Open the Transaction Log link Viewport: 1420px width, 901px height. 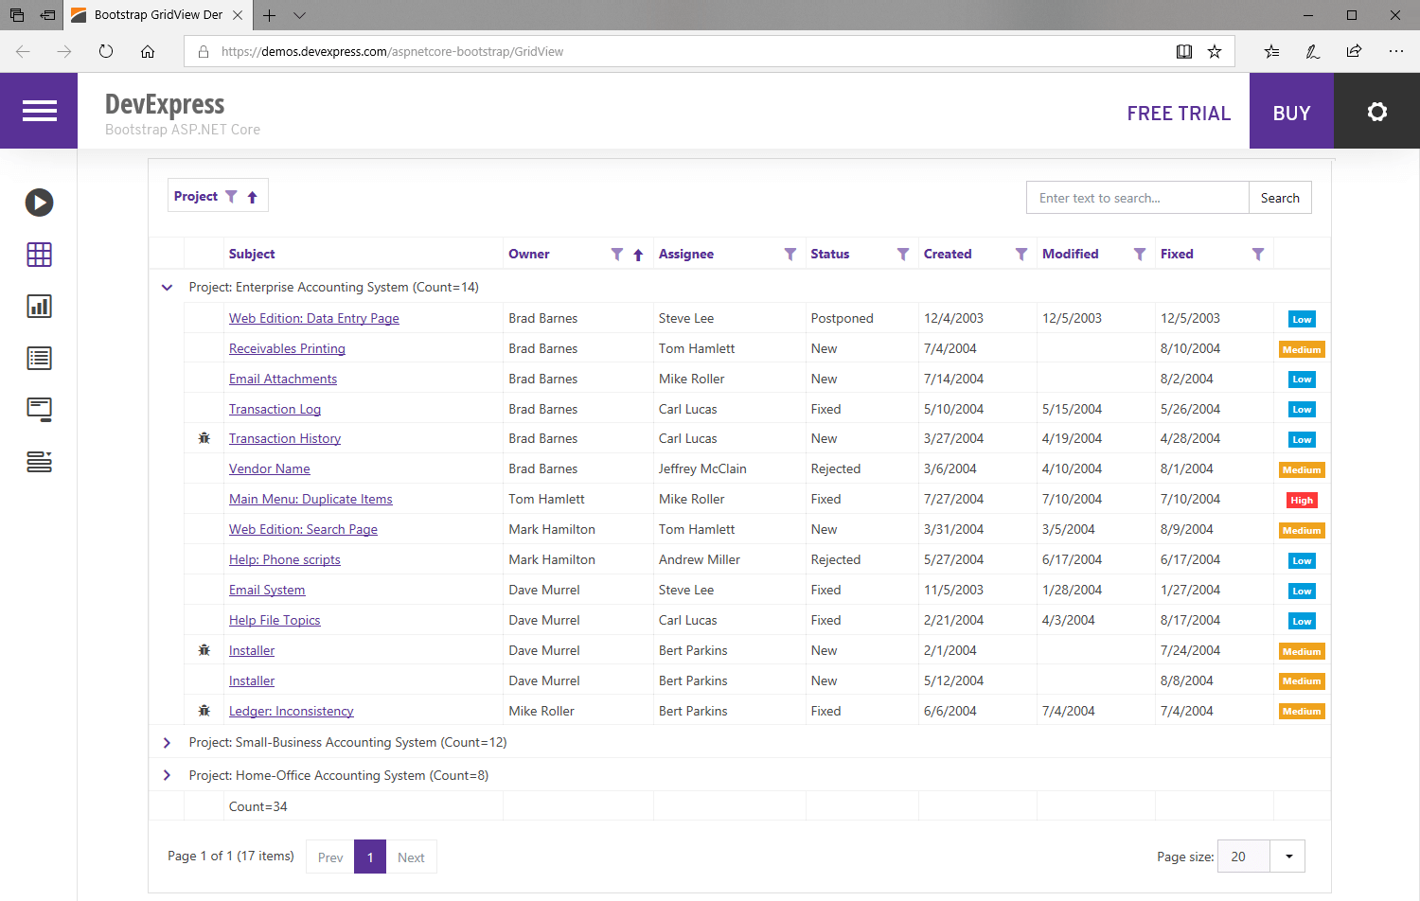pyautogui.click(x=275, y=410)
